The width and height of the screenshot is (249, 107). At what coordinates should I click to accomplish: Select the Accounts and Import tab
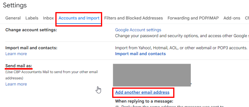(79, 18)
